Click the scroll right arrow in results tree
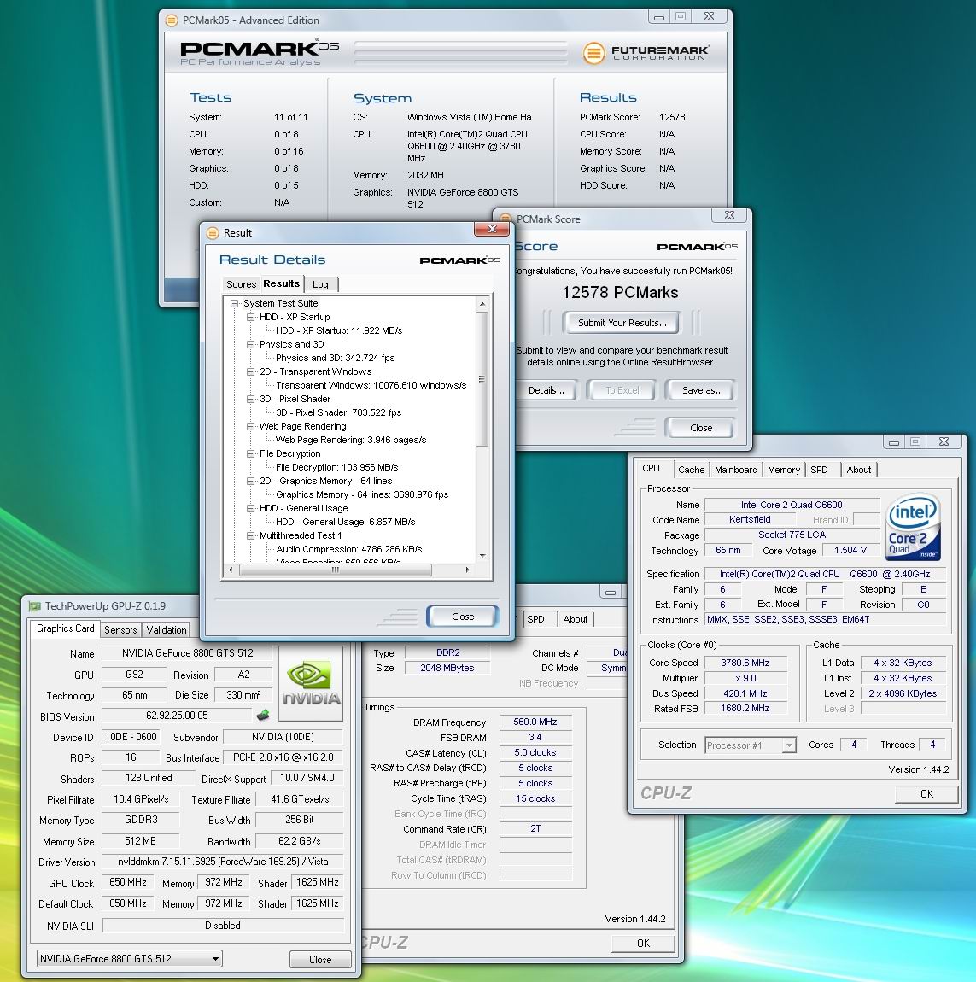Viewport: 976px width, 982px height. click(467, 570)
